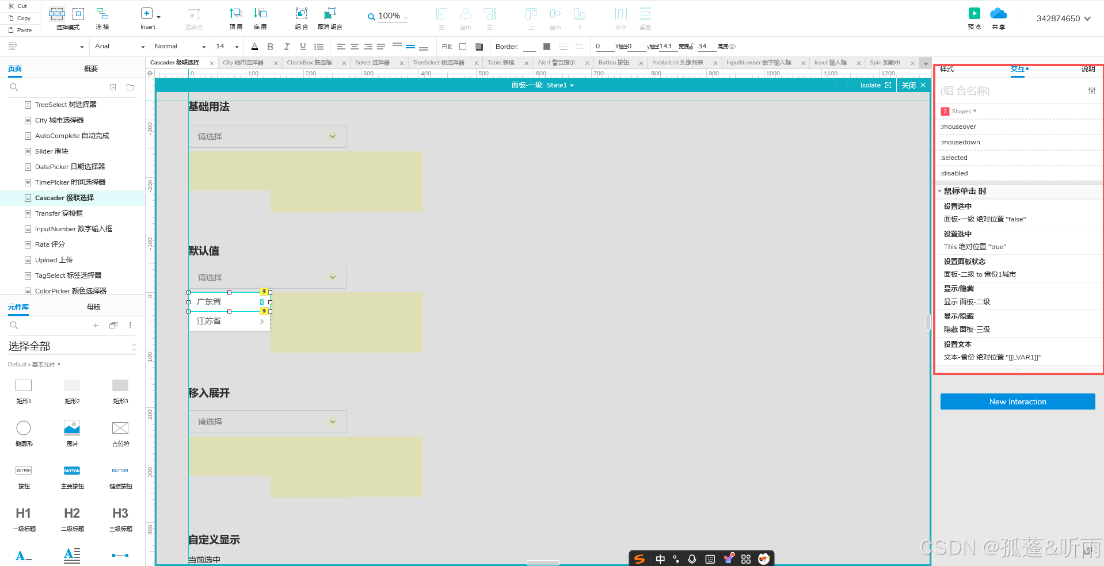Screen dimensions: 1104x566
Task: Select the 矩形1 rectangle widget
Action: (x=24, y=391)
